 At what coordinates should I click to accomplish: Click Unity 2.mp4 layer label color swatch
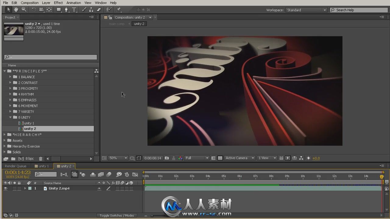(x=30, y=188)
